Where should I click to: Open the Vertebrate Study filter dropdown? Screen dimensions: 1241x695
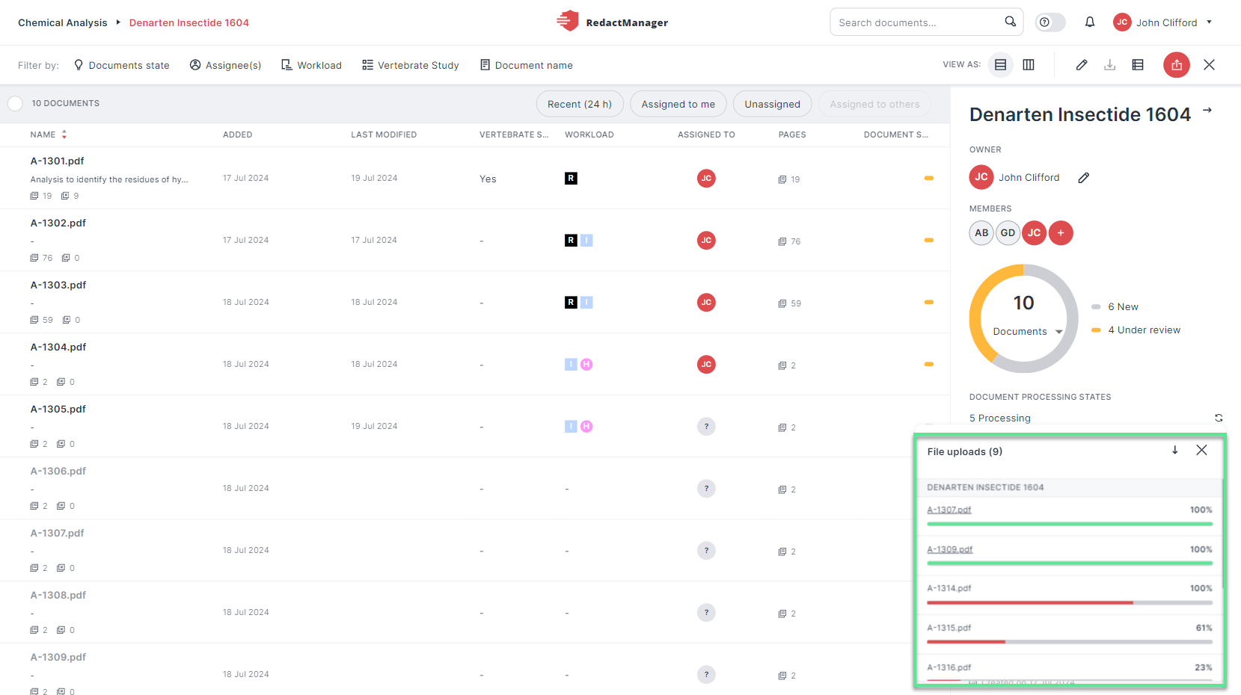411,65
